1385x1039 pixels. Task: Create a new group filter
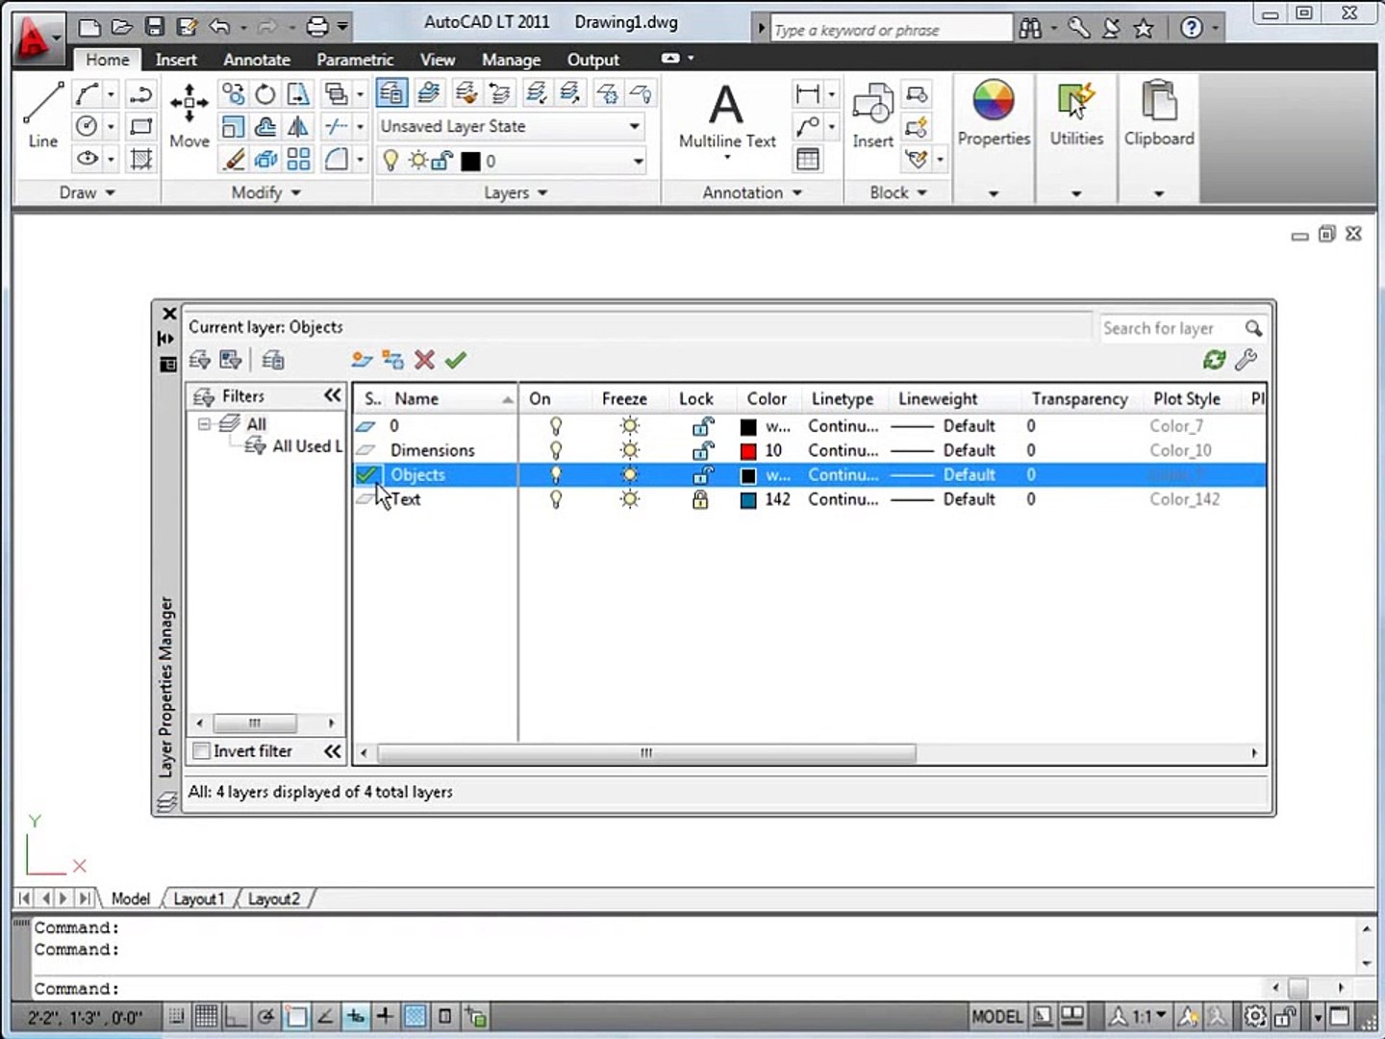pos(230,360)
